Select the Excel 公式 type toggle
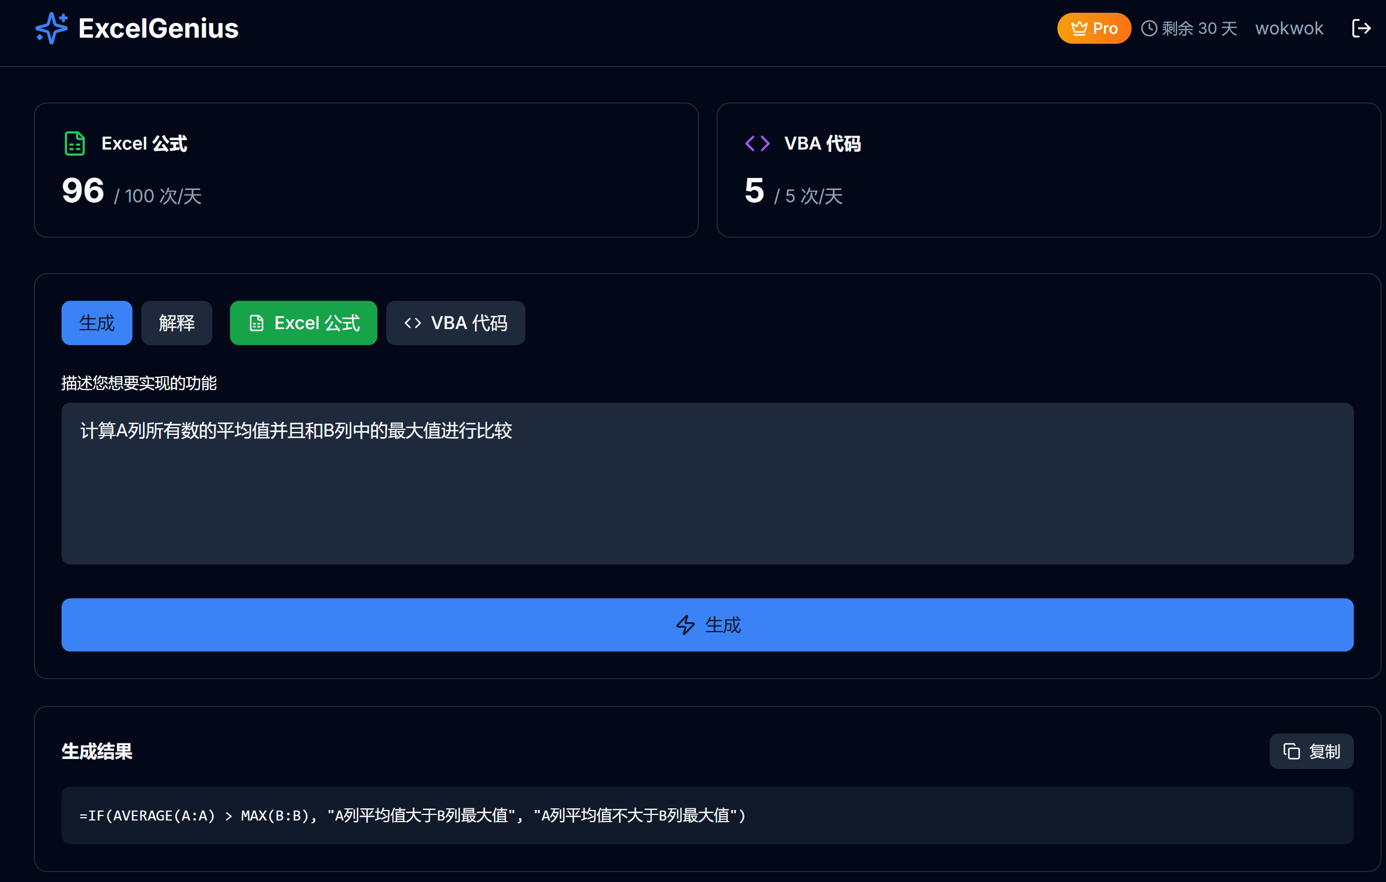Viewport: 1386px width, 882px height. click(303, 323)
